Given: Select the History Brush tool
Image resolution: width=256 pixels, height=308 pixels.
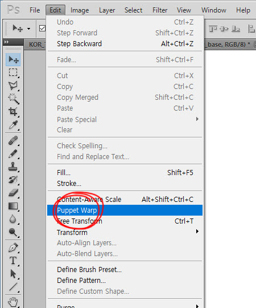Looking at the screenshot, I should [13, 180].
